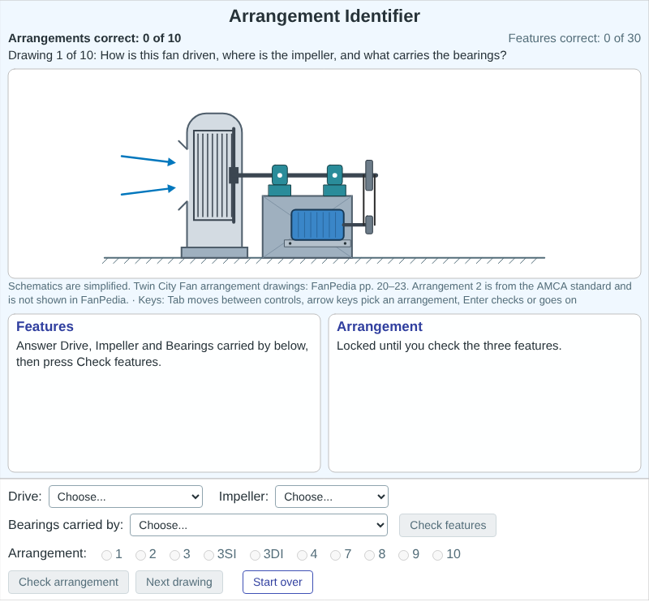Click the finned fan impeller in the housing
Screen dimensions: 649x602
coord(213,175)
